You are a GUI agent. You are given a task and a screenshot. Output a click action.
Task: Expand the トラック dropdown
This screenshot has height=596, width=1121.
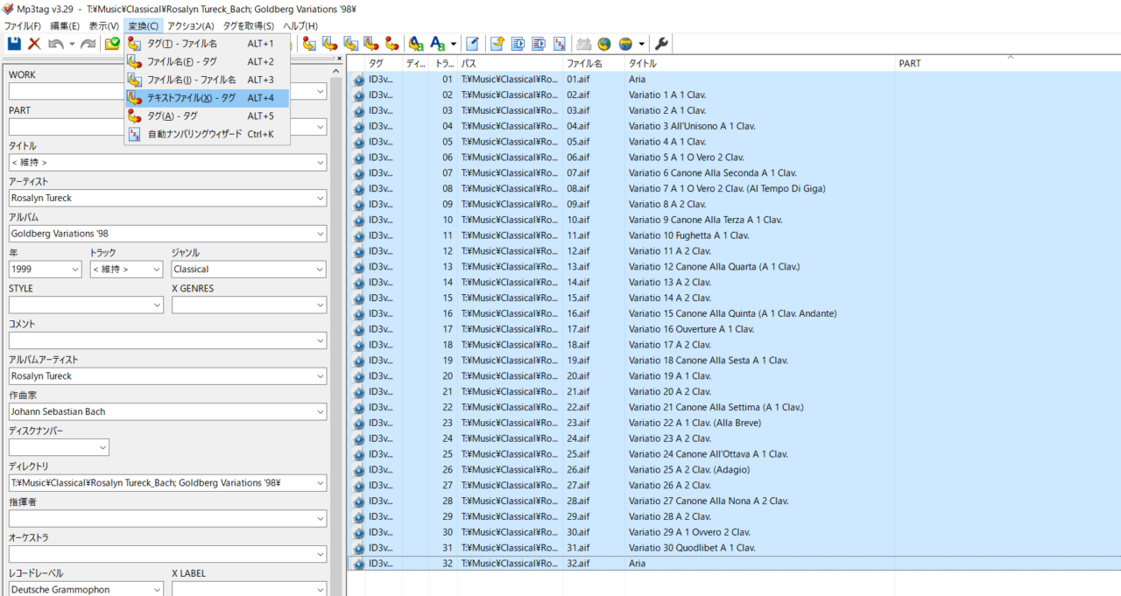click(155, 270)
